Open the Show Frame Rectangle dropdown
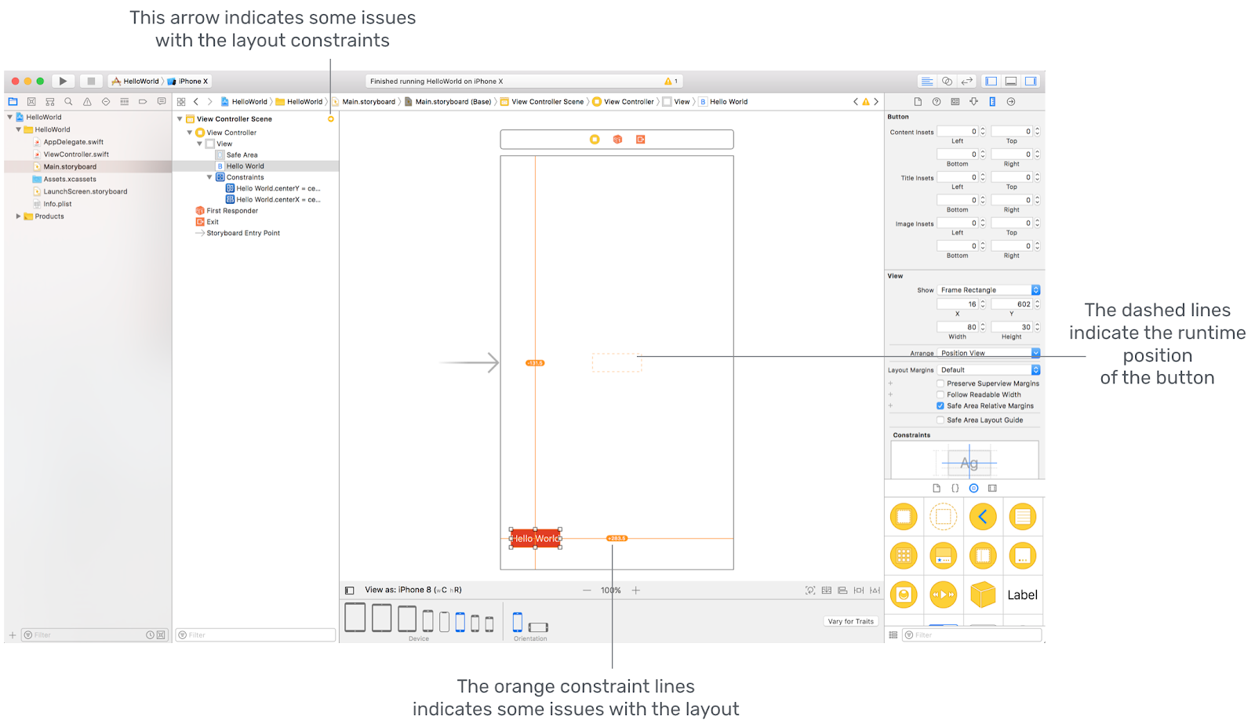The width and height of the screenshot is (1255, 727). [x=988, y=290]
